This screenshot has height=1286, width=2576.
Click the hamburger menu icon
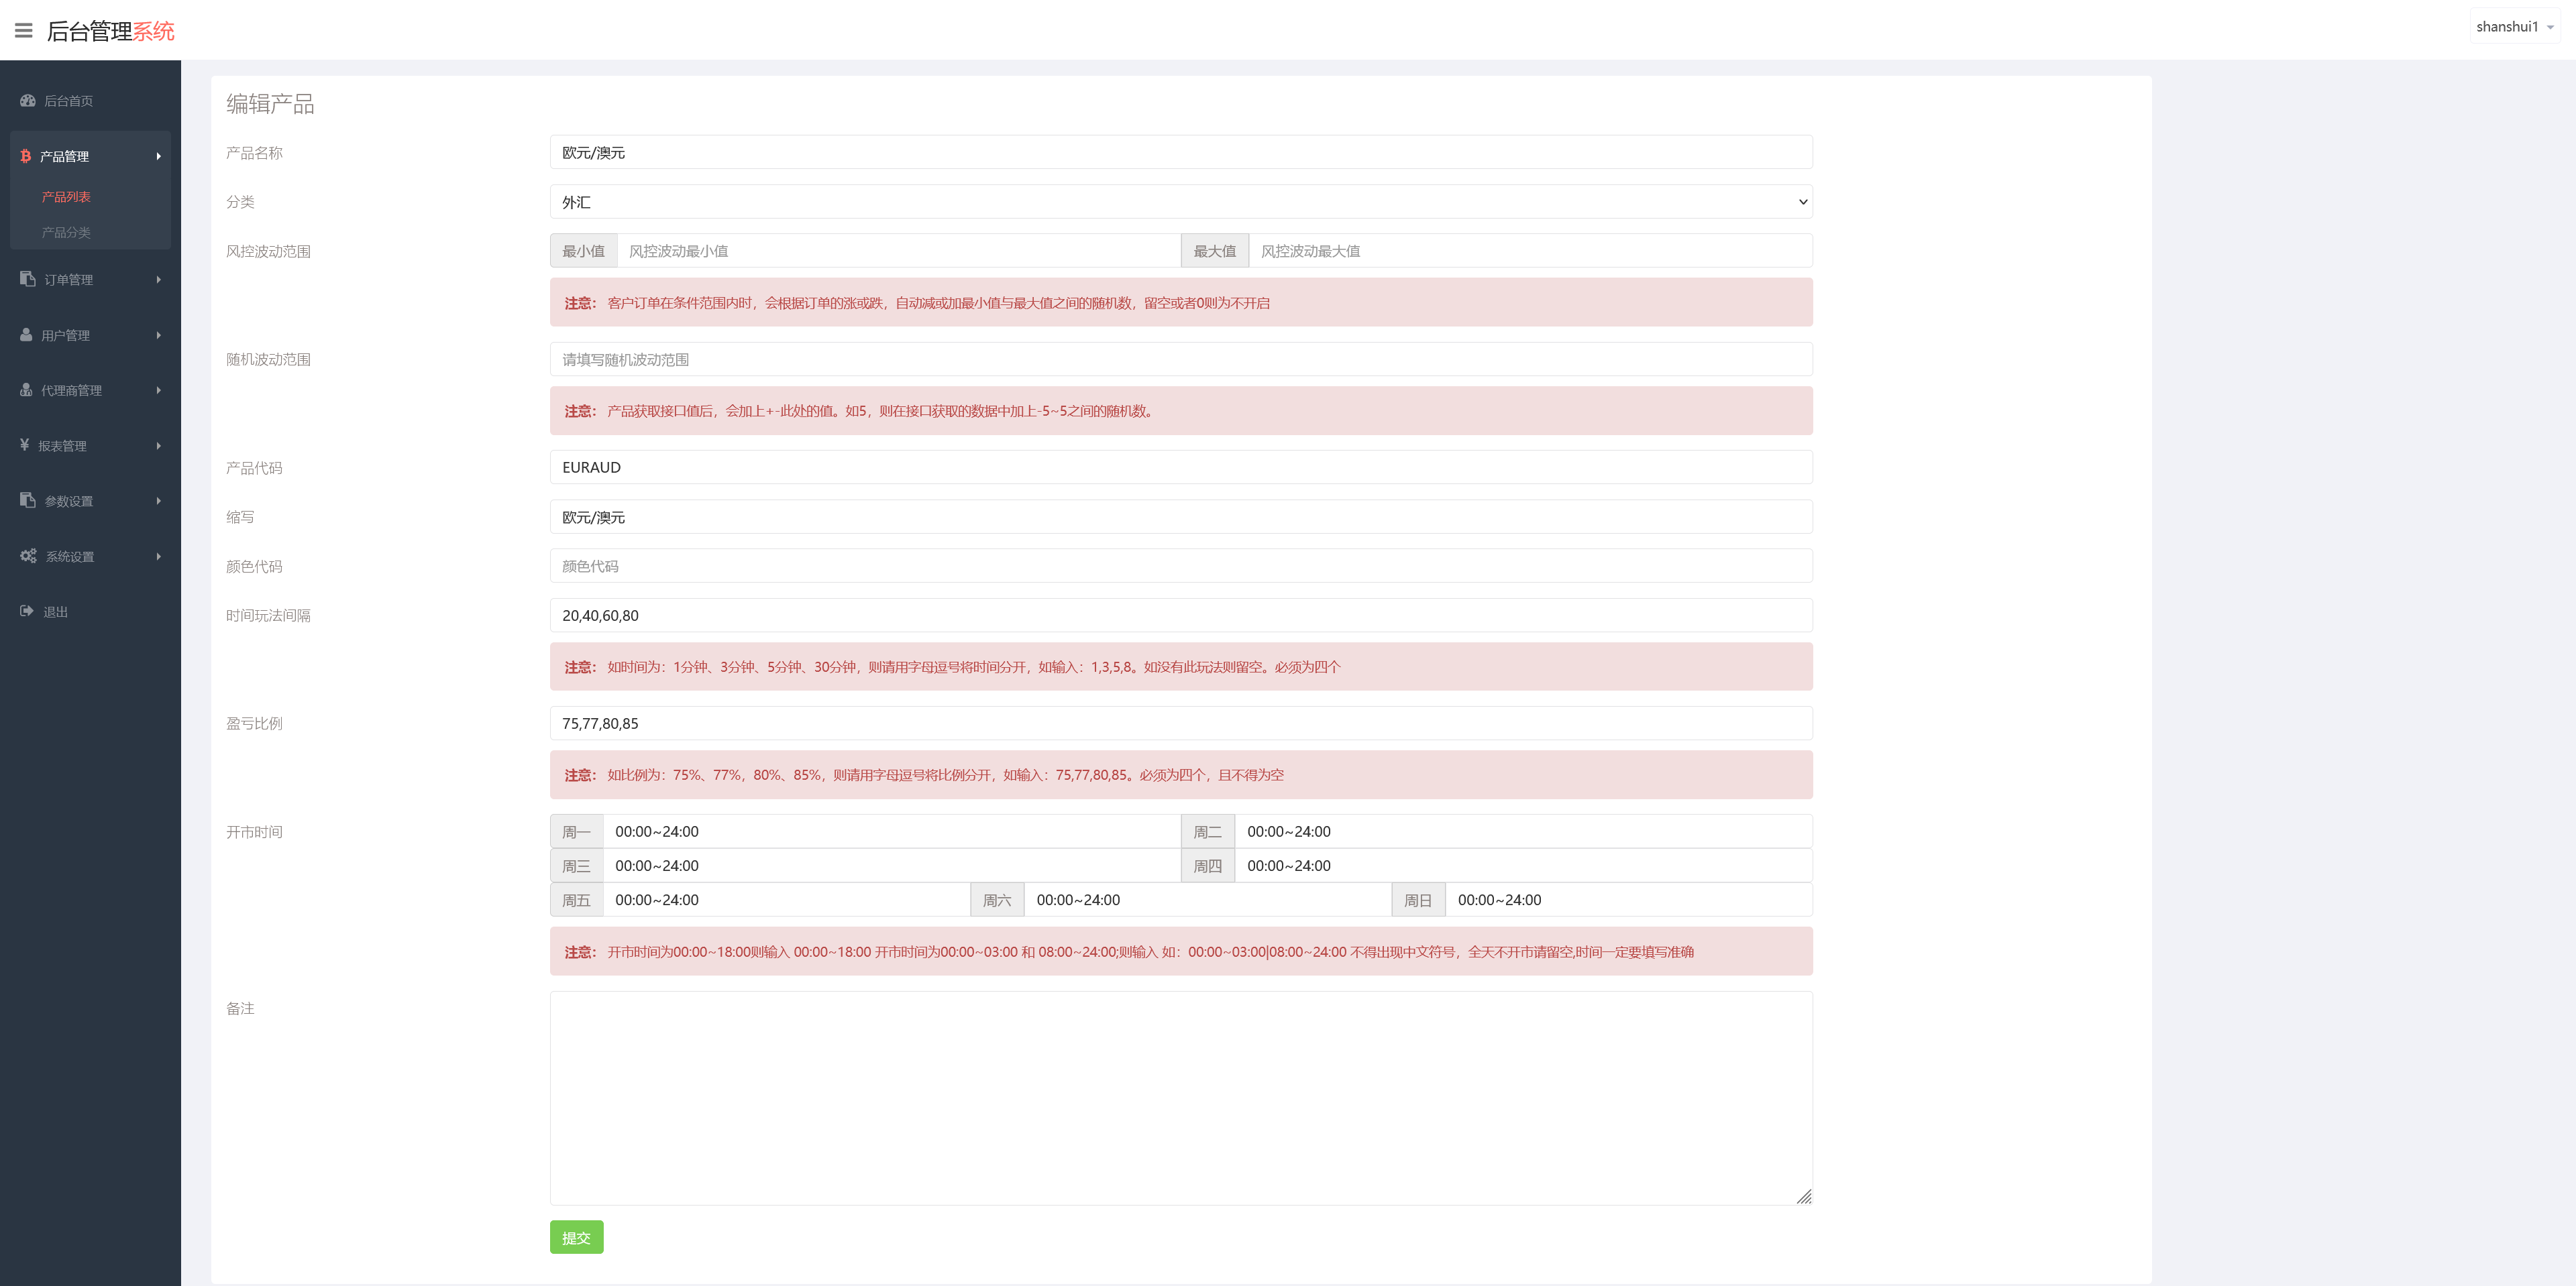click(x=24, y=31)
